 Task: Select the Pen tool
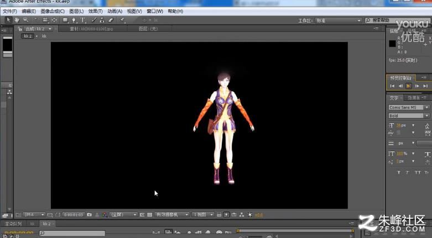(x=74, y=20)
